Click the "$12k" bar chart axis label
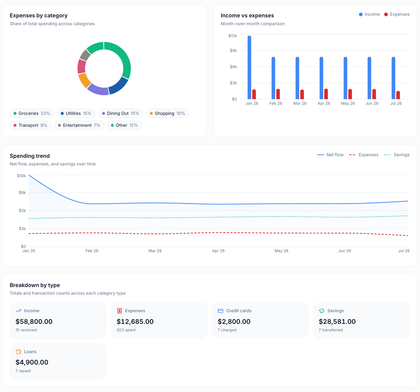 [x=233, y=36]
